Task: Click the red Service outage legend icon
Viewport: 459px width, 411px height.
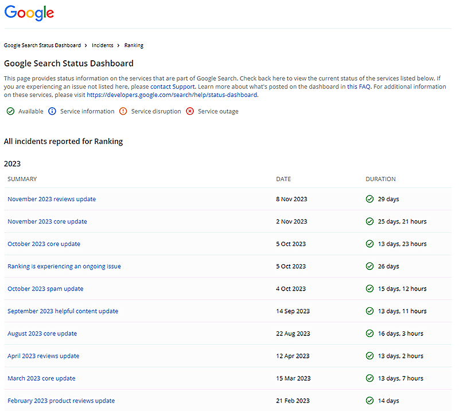Action: point(190,111)
